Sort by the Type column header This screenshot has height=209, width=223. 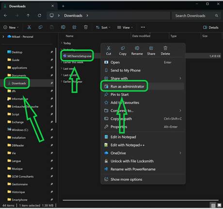pos(174,36)
